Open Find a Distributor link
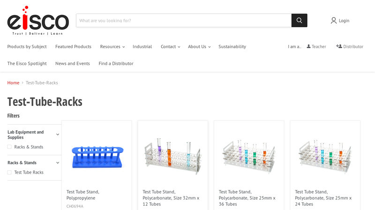375x210 pixels. pyautogui.click(x=116, y=63)
